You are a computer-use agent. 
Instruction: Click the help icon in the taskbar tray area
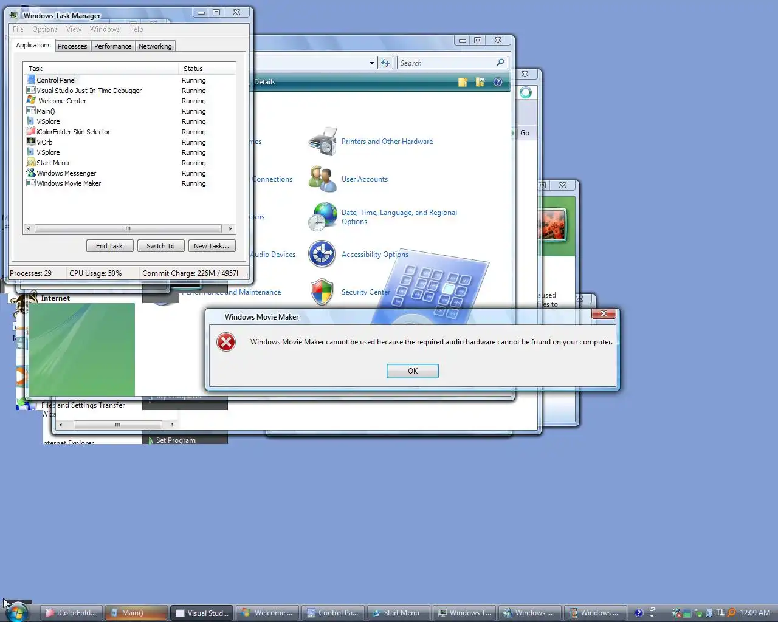(x=639, y=613)
